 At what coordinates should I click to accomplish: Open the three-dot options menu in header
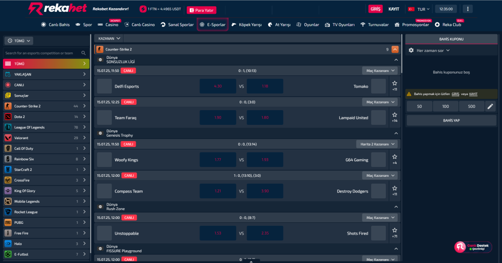pyautogui.click(x=467, y=9)
